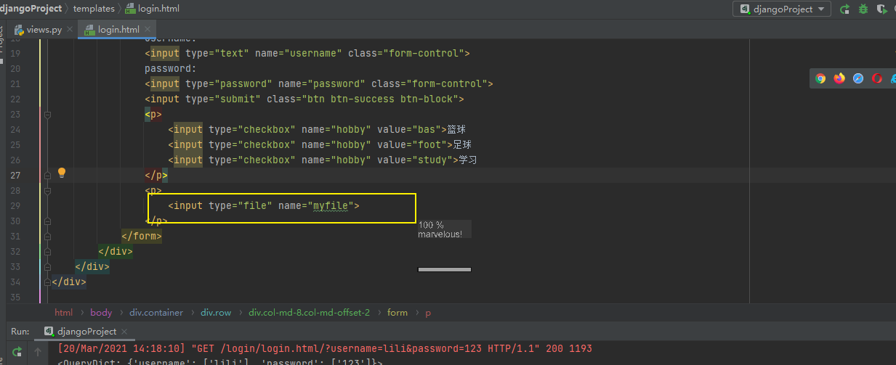Close the views.py tab
The height and width of the screenshot is (365, 896).
[x=70, y=30]
